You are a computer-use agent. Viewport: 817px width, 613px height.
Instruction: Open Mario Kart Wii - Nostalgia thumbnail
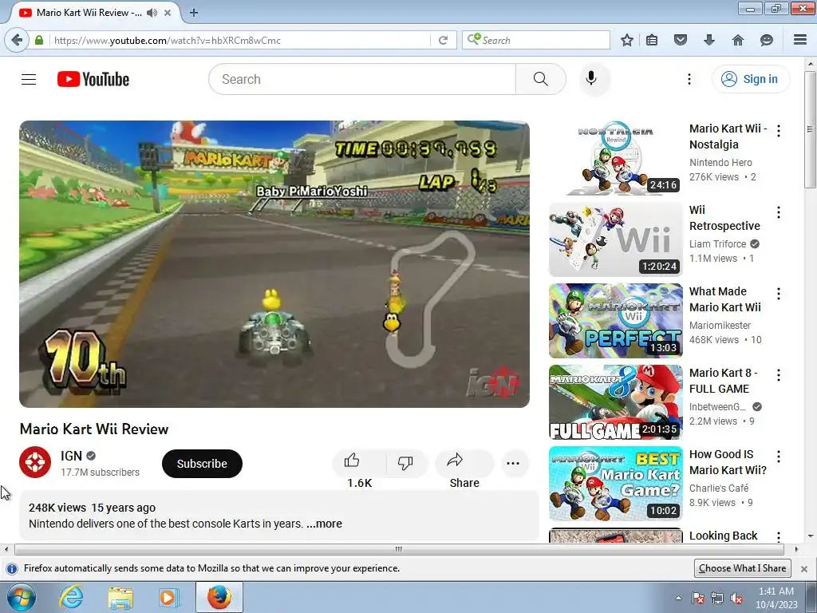616,157
